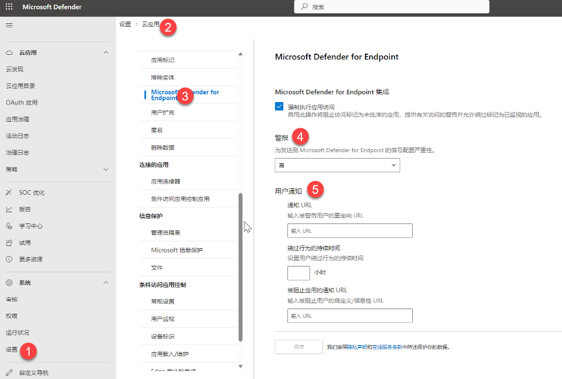Click the 通知 URL input field
Viewport: 562px width, 379px height.
[x=350, y=231]
